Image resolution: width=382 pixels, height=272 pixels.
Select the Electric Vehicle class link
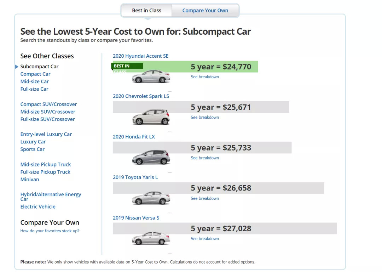point(38,206)
